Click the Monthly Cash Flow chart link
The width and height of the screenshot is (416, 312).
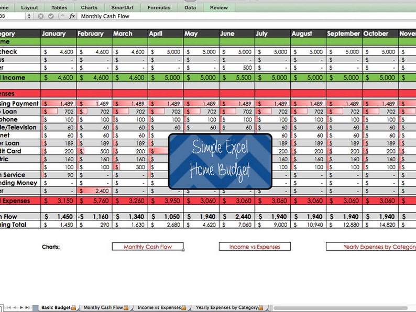pos(148,247)
